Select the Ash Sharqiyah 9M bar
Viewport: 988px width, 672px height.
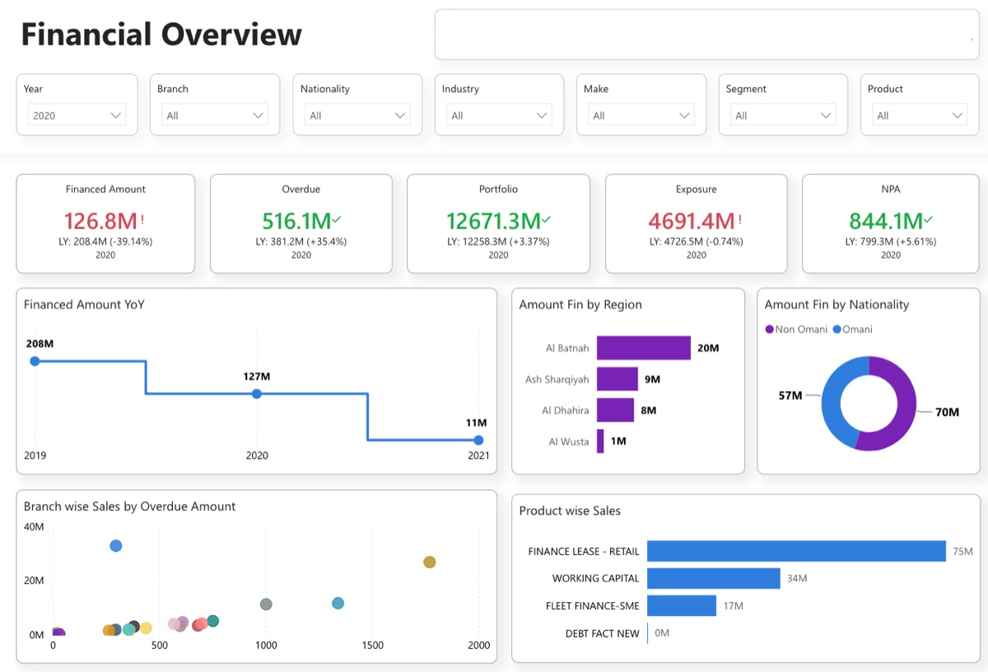[x=617, y=379]
